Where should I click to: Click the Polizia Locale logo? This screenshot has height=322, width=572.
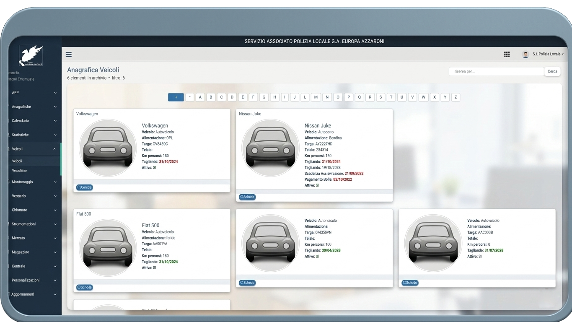point(31,56)
